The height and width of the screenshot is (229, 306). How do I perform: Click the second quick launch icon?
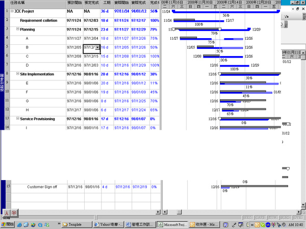26,225
